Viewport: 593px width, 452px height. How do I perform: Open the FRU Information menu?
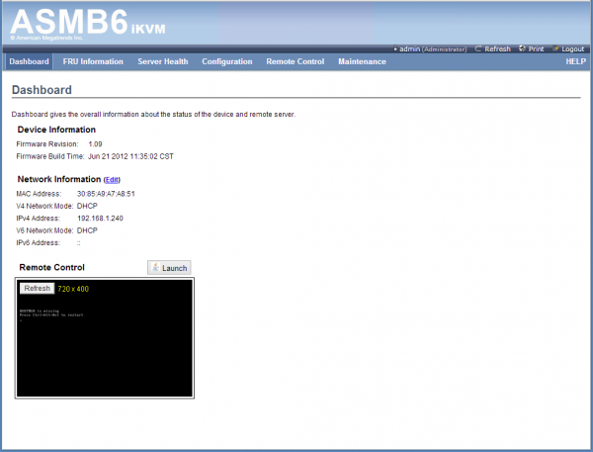pyautogui.click(x=93, y=61)
